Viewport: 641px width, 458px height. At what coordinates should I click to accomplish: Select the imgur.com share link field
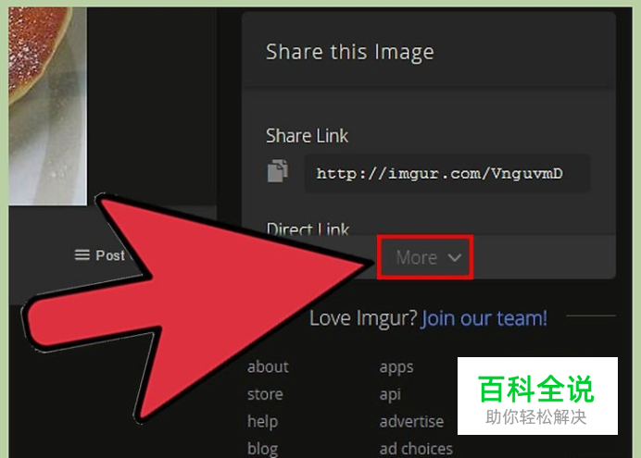pyautogui.click(x=447, y=174)
